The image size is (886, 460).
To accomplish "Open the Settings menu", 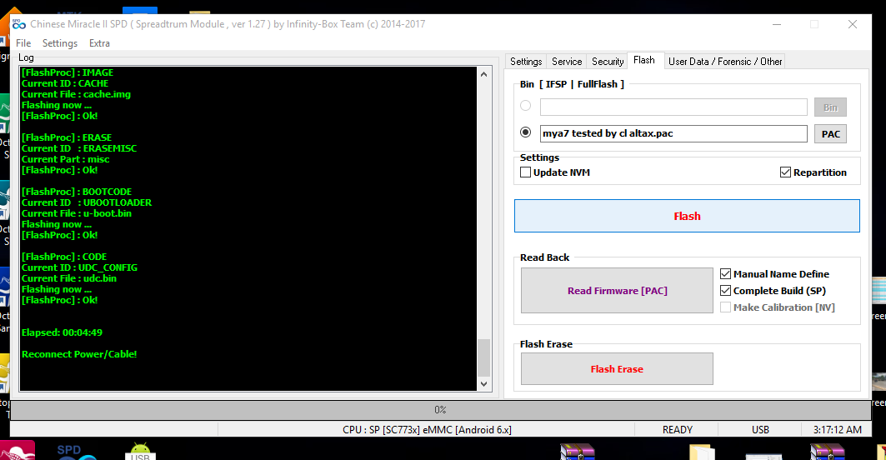I will (60, 43).
